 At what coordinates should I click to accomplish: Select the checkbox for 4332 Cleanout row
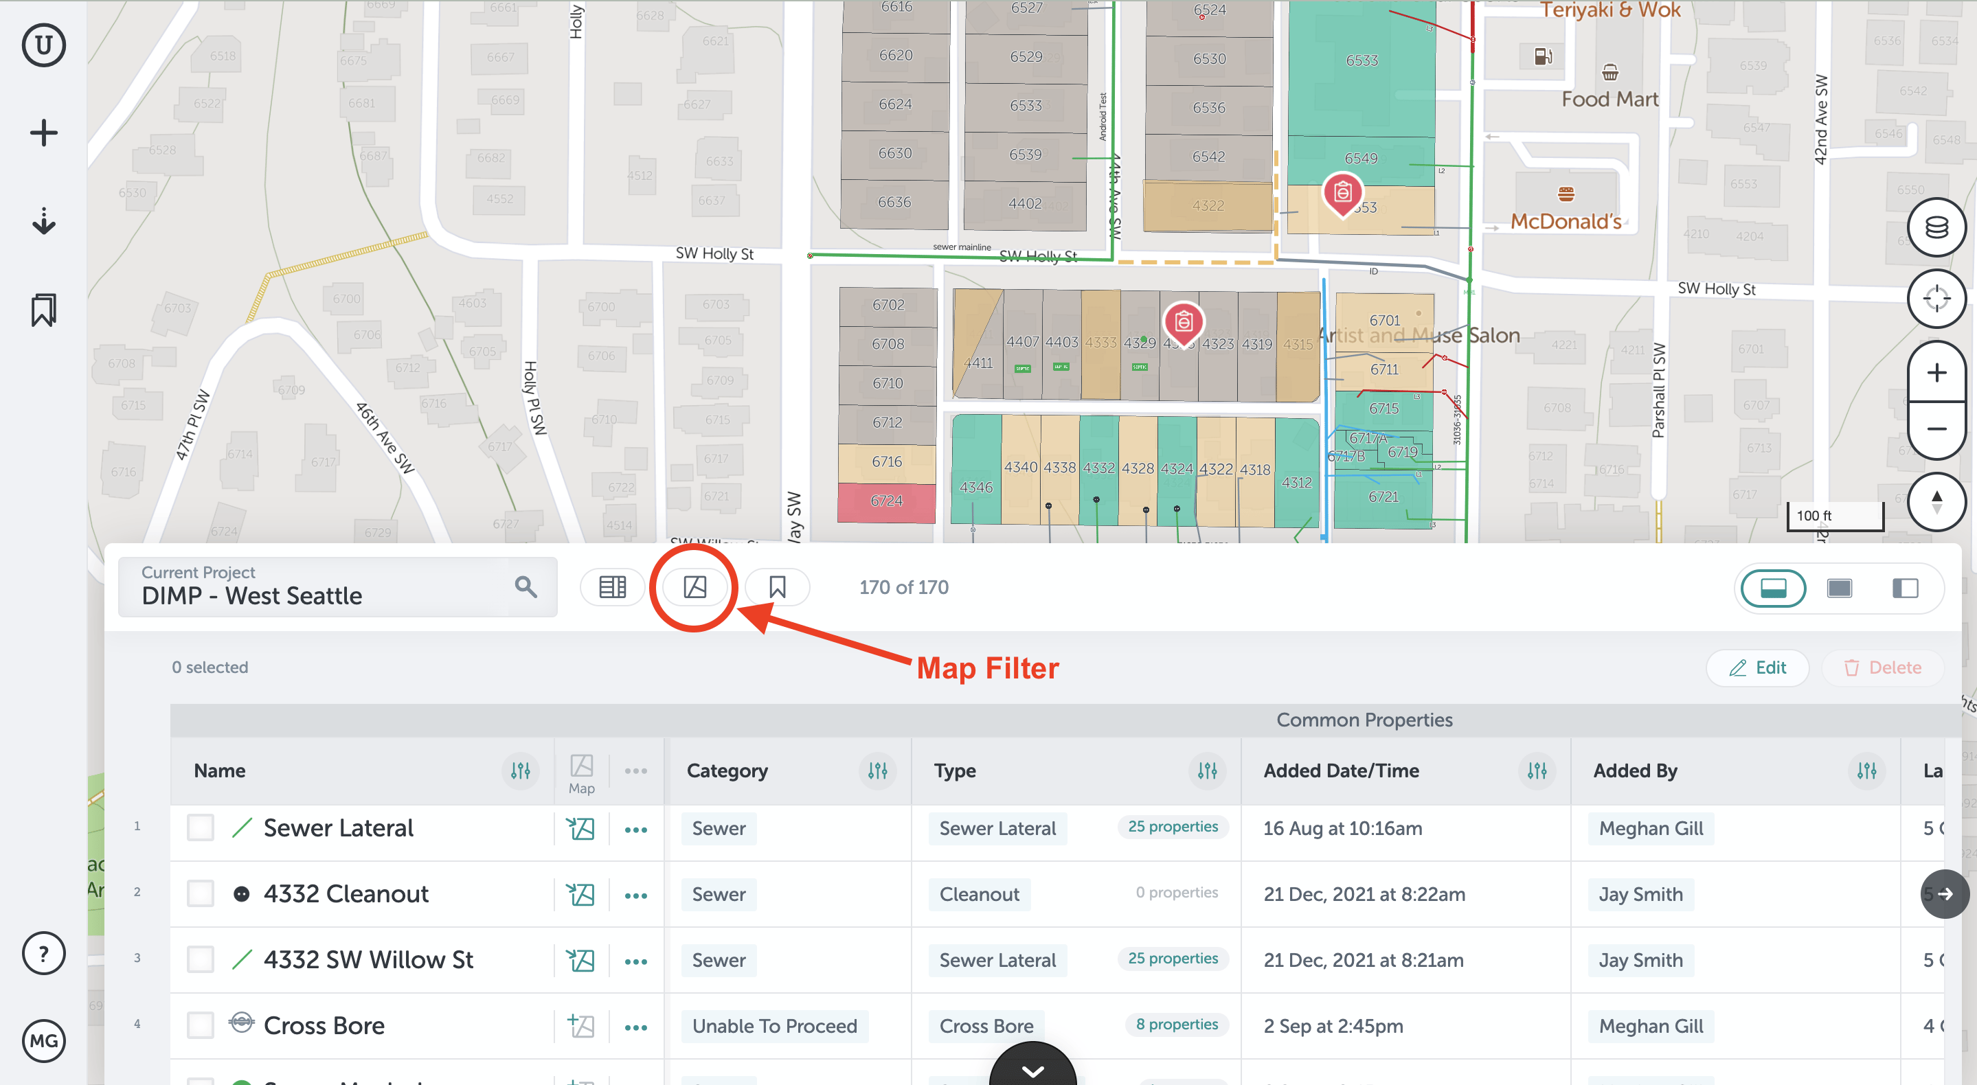201,893
